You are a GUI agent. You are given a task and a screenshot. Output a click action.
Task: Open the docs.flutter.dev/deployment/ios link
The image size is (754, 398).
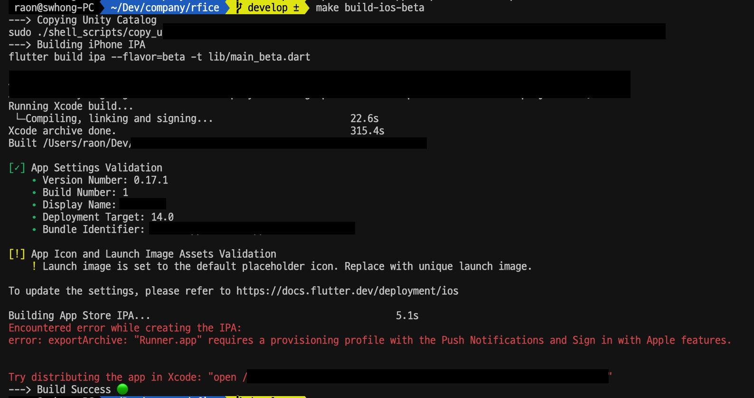[348, 291]
